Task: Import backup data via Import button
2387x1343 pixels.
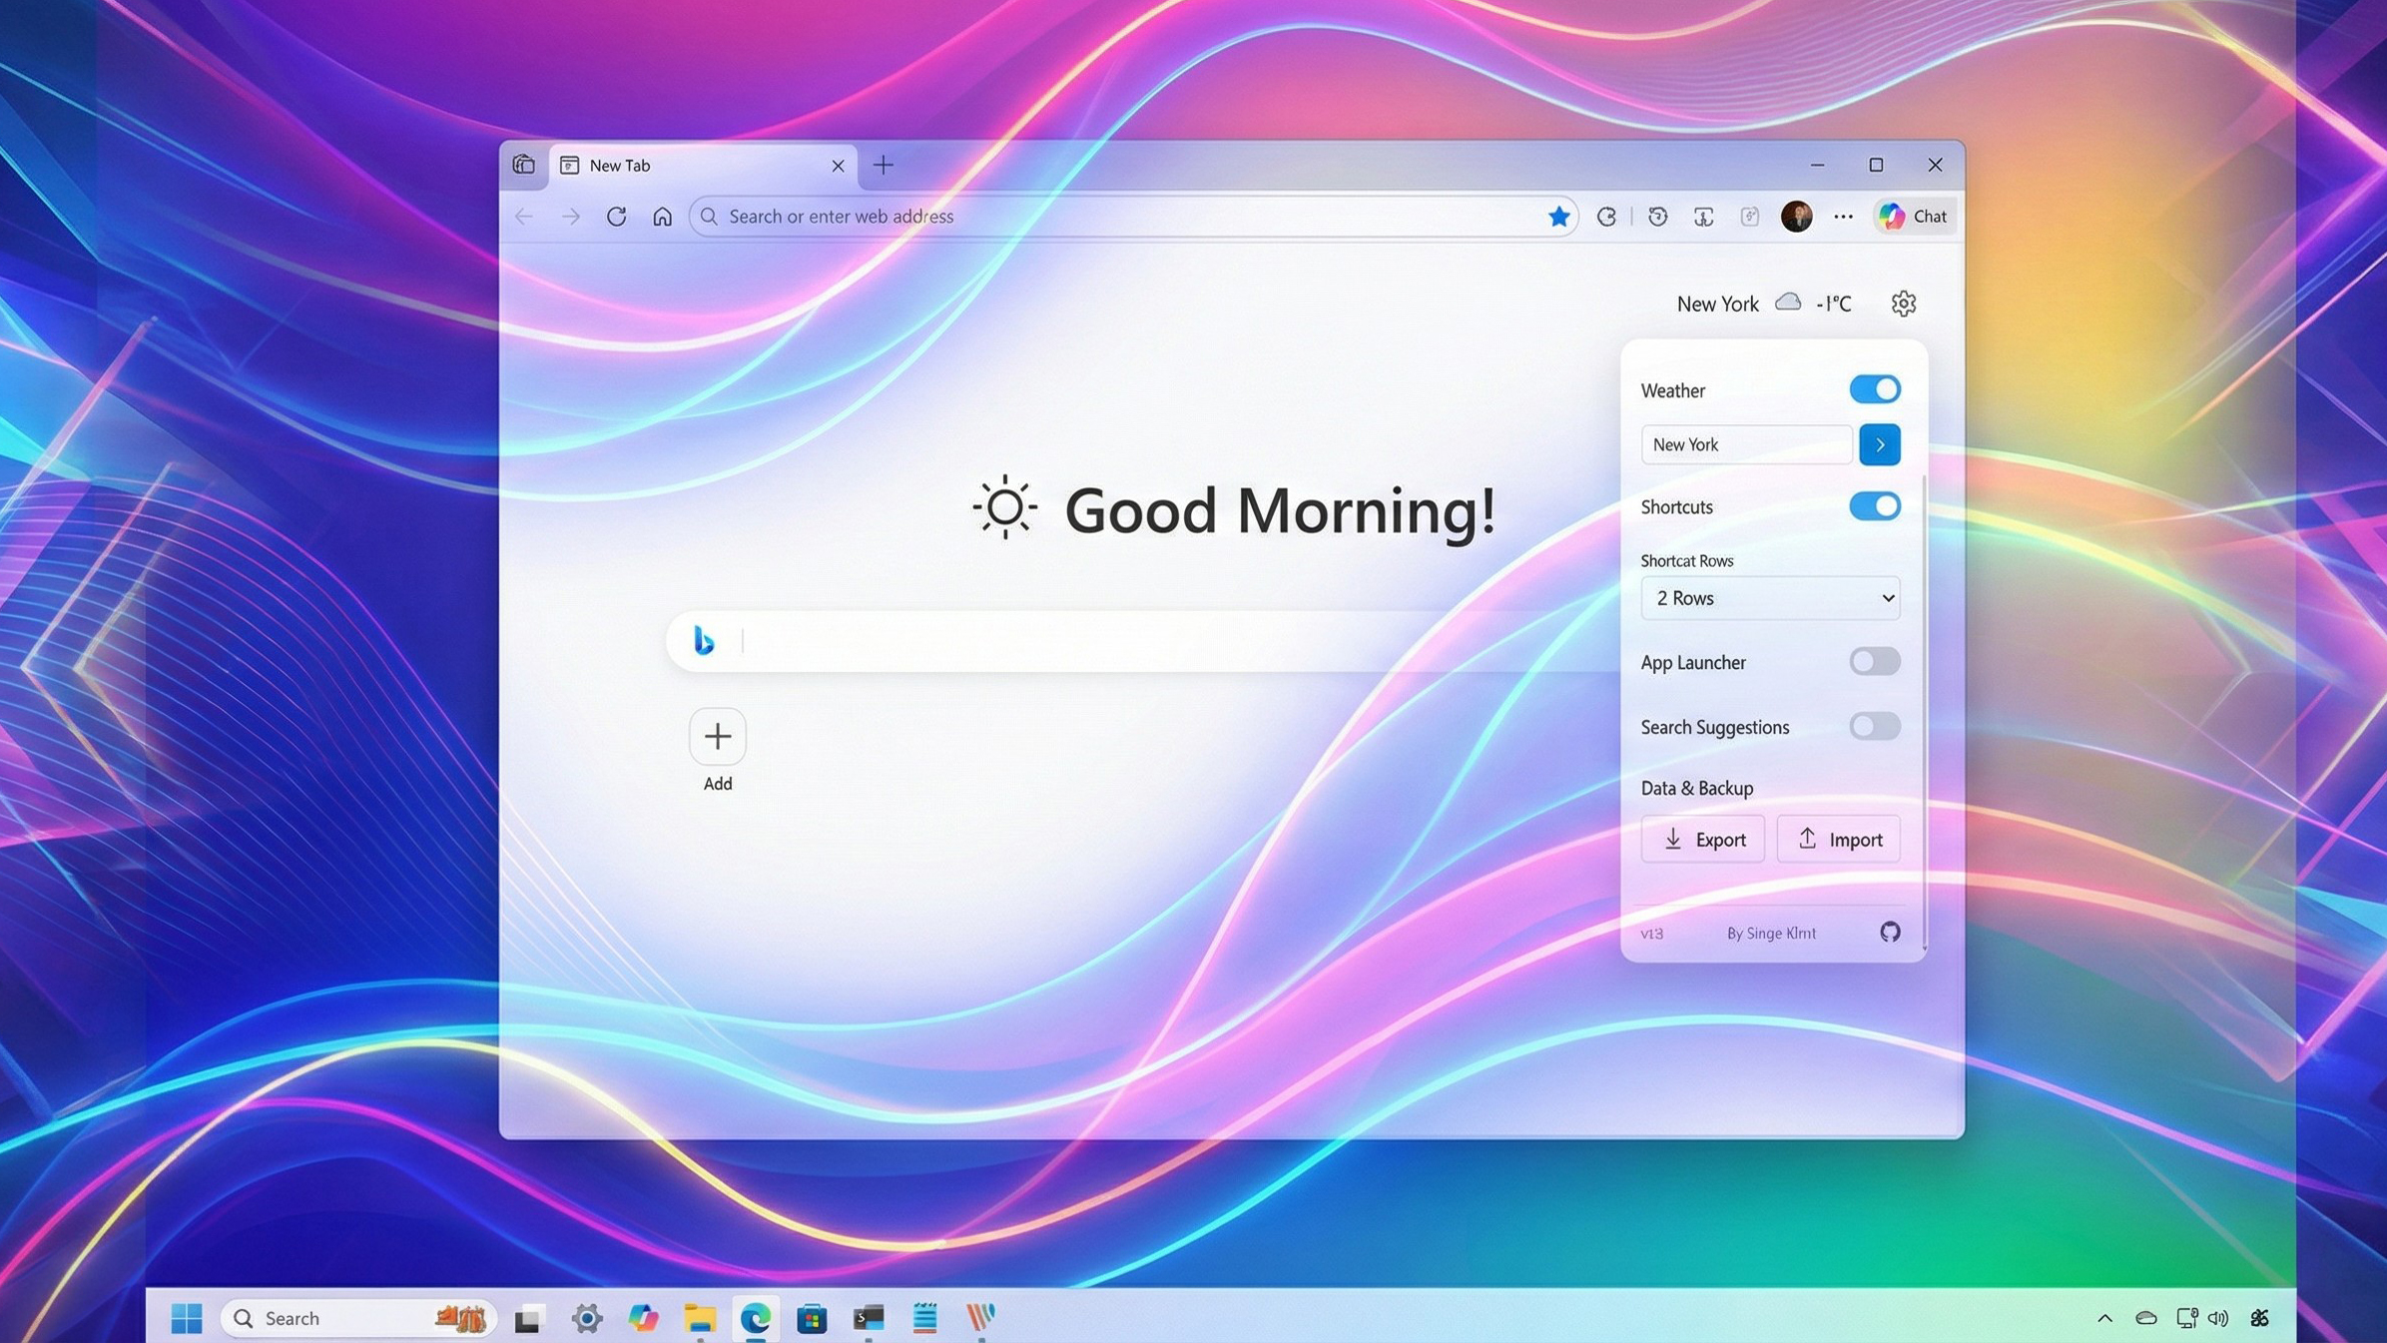Action: pos(1839,839)
